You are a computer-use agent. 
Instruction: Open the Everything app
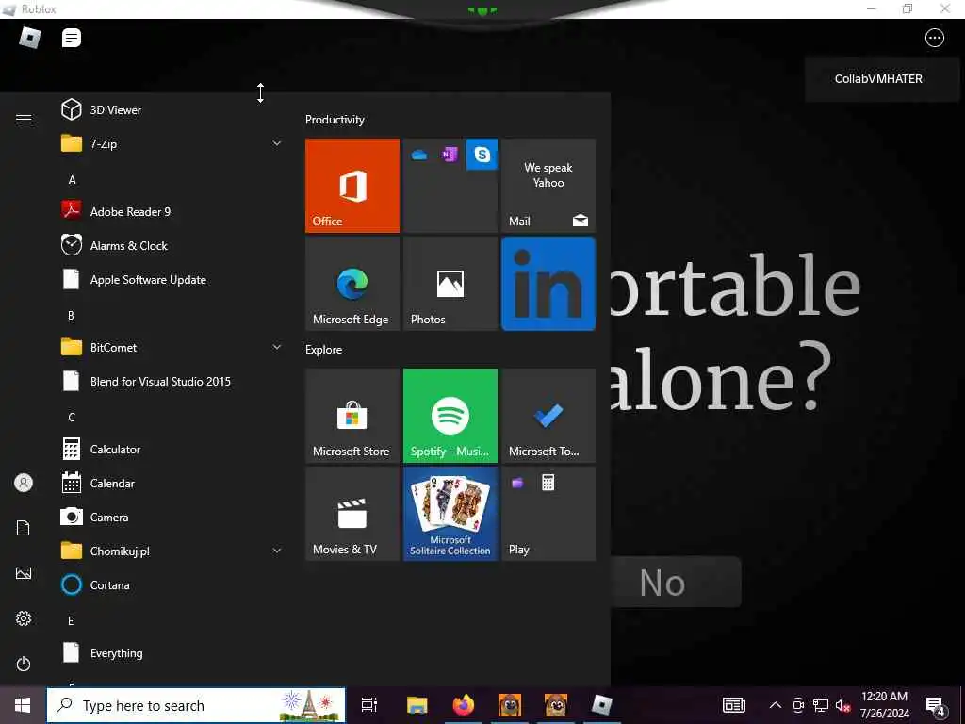(171, 652)
